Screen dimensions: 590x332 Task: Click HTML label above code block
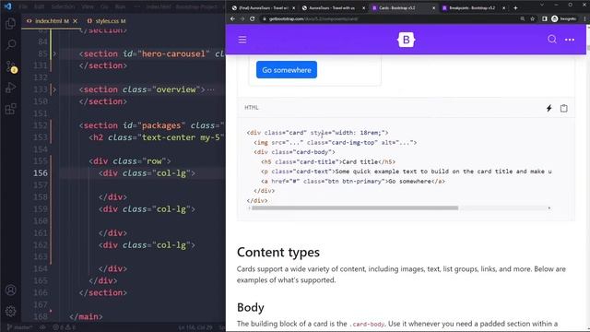point(252,108)
